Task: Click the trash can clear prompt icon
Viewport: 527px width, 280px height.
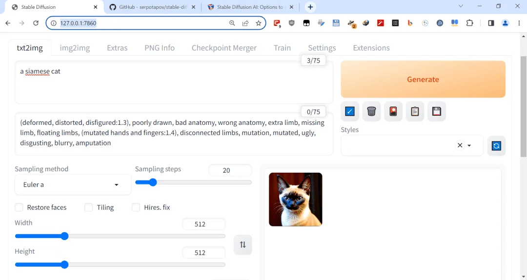Action: (x=371, y=111)
